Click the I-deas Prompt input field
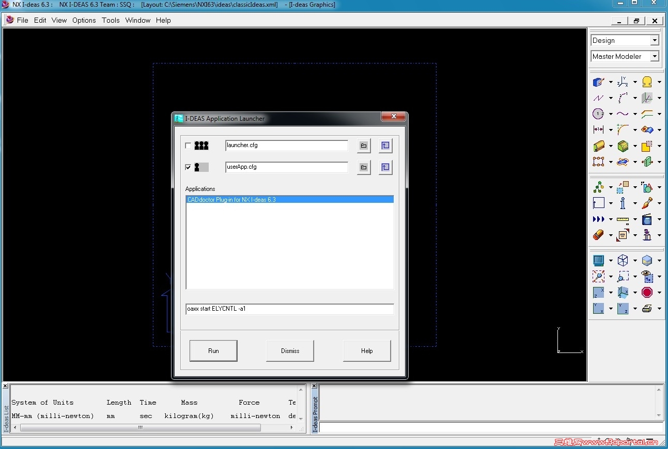This screenshot has height=449, width=668. 491,427
